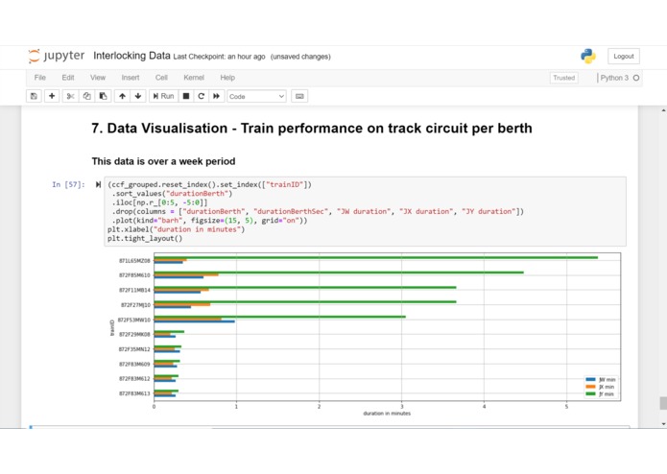This screenshot has width=667, height=474.
Task: Run the selected cell
Action: click(163, 96)
